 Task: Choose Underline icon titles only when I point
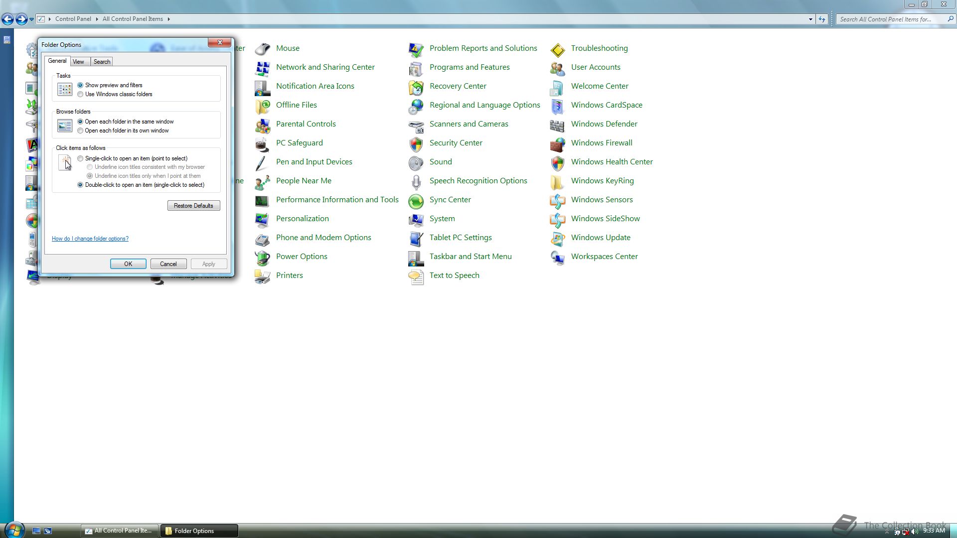click(90, 176)
